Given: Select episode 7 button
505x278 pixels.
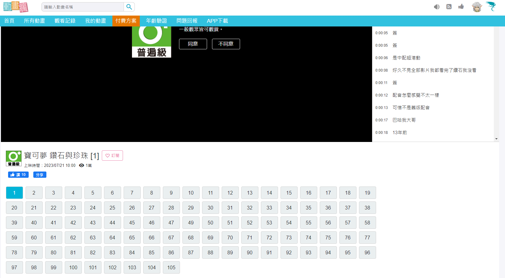Looking at the screenshot, I should (x=132, y=193).
